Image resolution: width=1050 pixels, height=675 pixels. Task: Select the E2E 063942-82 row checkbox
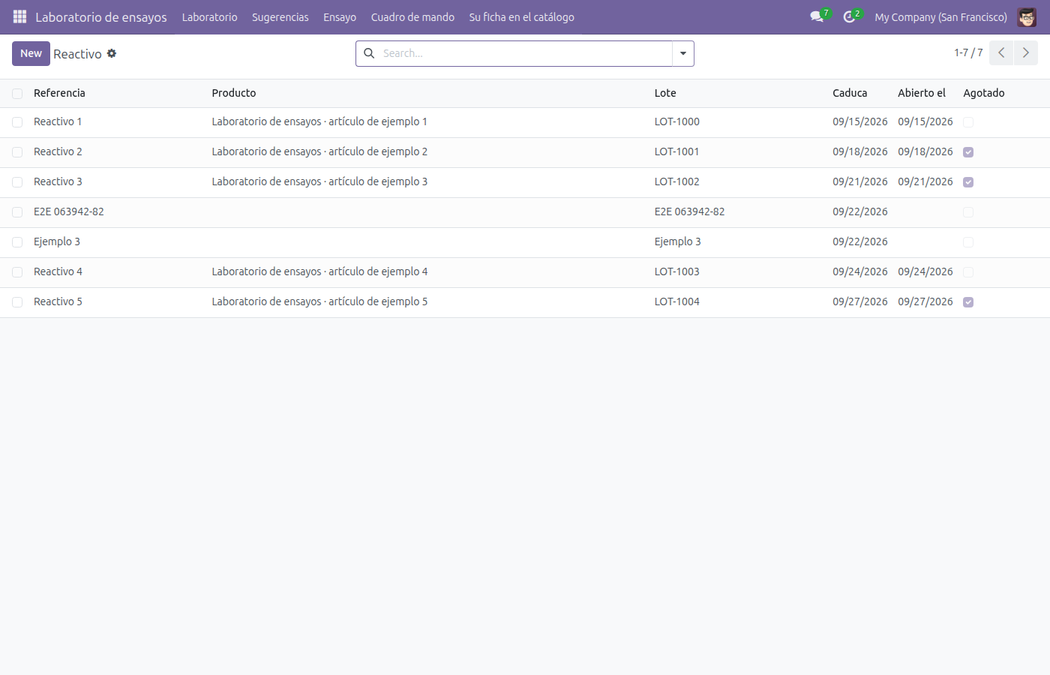(x=17, y=212)
